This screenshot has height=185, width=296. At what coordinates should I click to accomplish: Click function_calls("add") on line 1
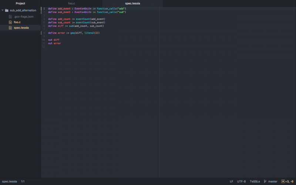(x=111, y=9)
